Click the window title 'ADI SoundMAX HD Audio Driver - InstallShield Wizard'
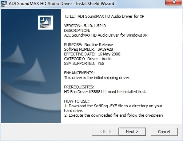The height and width of the screenshot is (141, 183). pyautogui.click(x=61, y=4)
